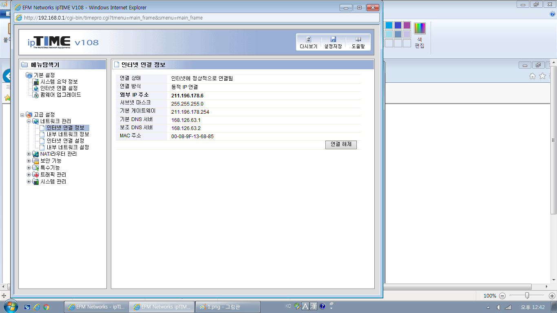Click the 설정저장 save settings icon

[333, 40]
